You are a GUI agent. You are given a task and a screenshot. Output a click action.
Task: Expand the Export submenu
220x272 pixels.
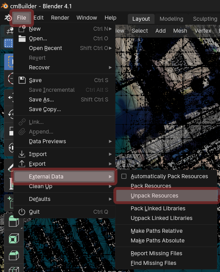[64, 164]
